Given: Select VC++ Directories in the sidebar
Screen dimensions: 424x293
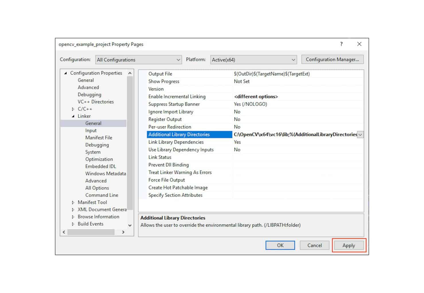Looking at the screenshot, I should tap(95, 102).
